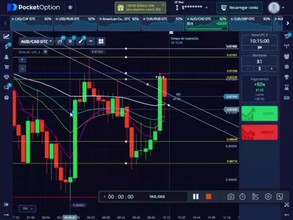Screen dimensions: 293x220
Task: Expand the AUD/CAD OTC asset dropdown
Action: point(37,41)
